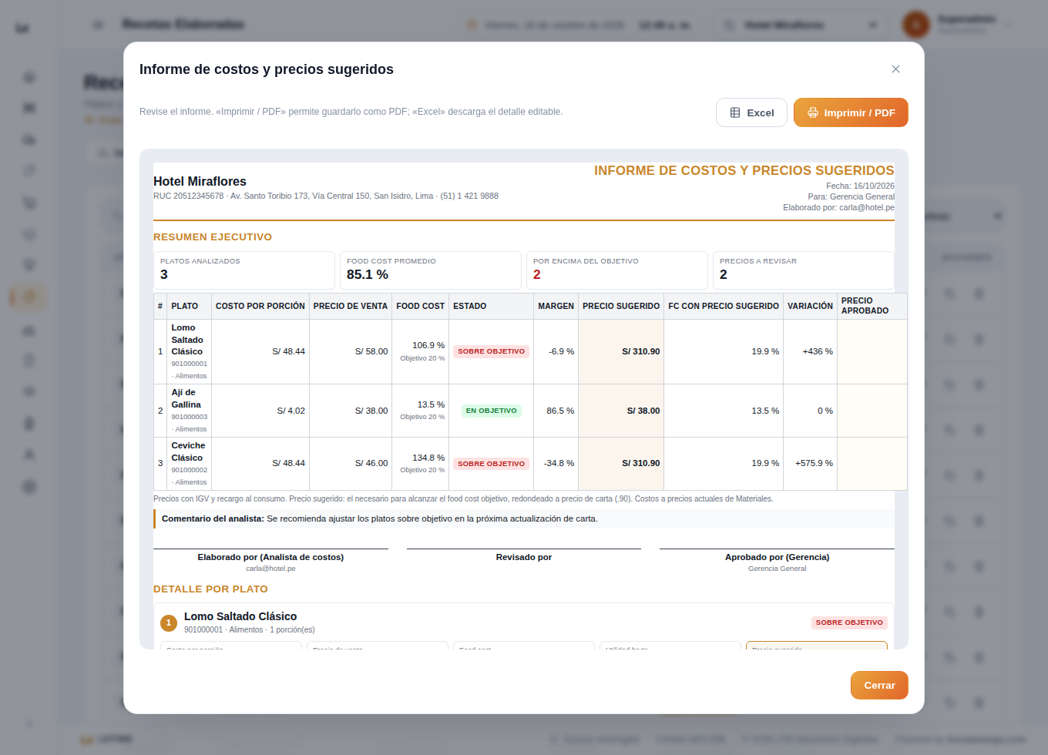Screen dimensions: 1048x755
Task: Click the COSTO POR PORCIÓN column header
Action: coord(260,306)
